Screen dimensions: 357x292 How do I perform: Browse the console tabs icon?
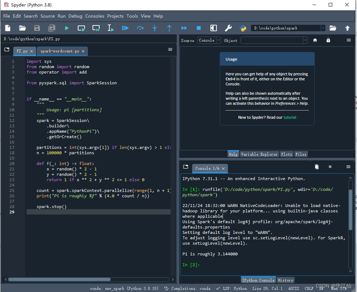click(186, 167)
